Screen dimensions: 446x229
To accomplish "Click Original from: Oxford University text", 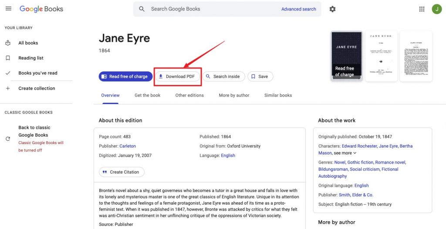I will pos(230,146).
